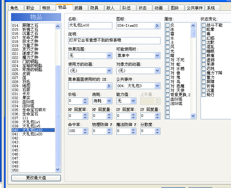Select item 035: 生命宝石碎片

pyautogui.click(x=33, y=110)
